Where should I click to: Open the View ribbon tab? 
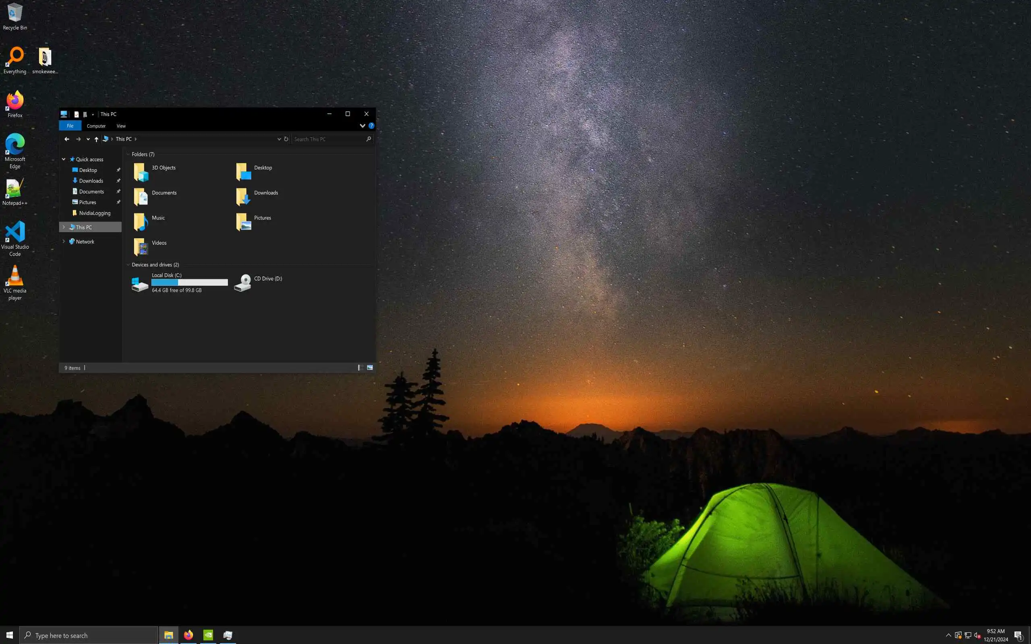click(x=121, y=126)
